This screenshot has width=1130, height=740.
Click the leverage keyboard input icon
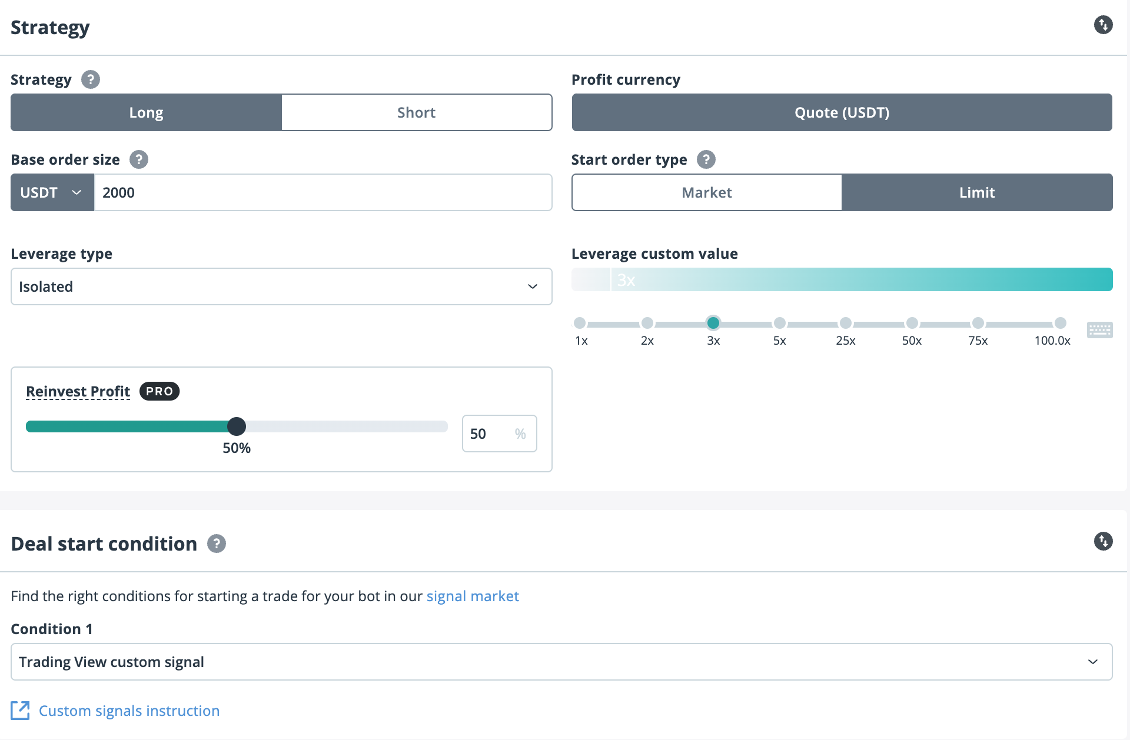(x=1099, y=330)
